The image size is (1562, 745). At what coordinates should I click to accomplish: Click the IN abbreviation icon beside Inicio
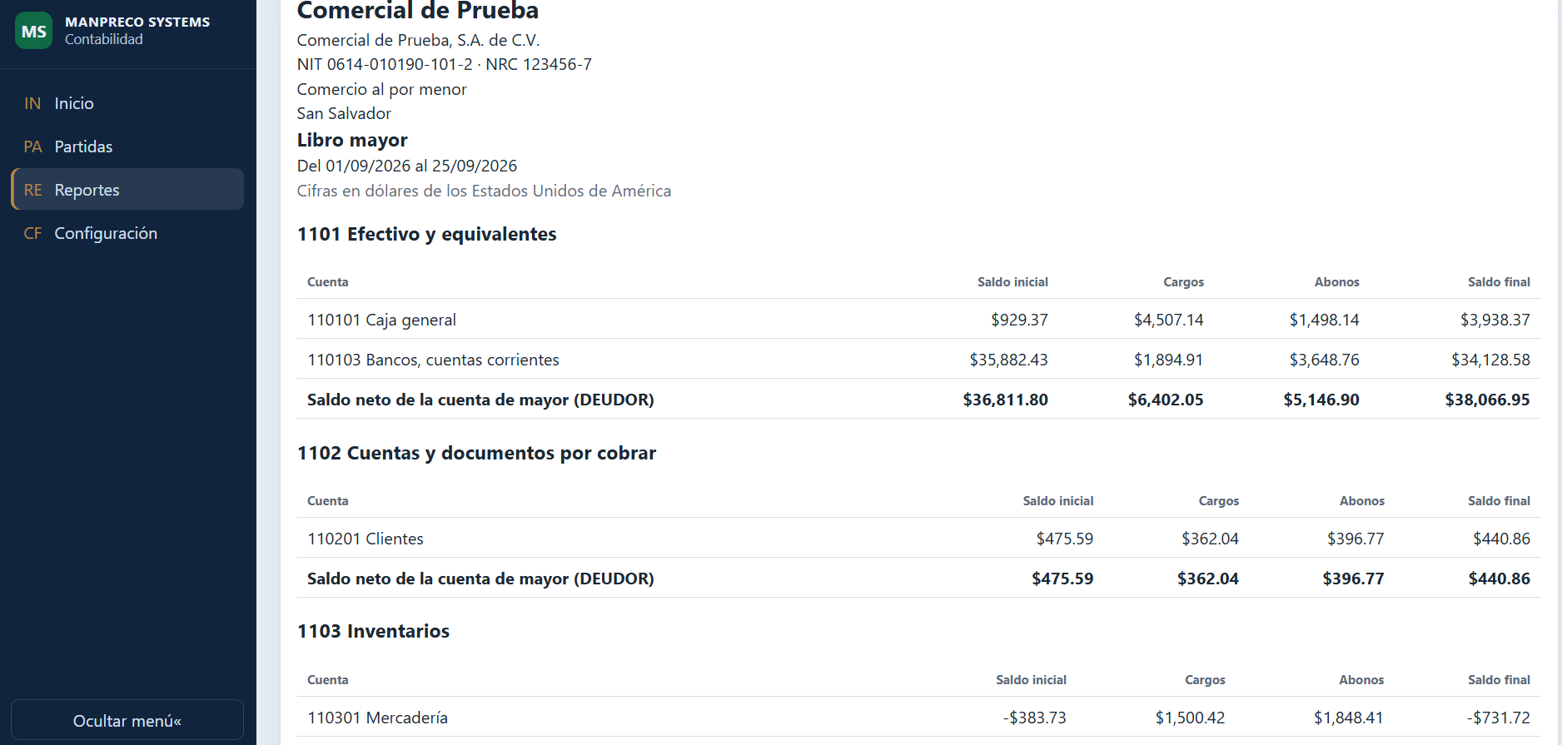click(x=32, y=103)
